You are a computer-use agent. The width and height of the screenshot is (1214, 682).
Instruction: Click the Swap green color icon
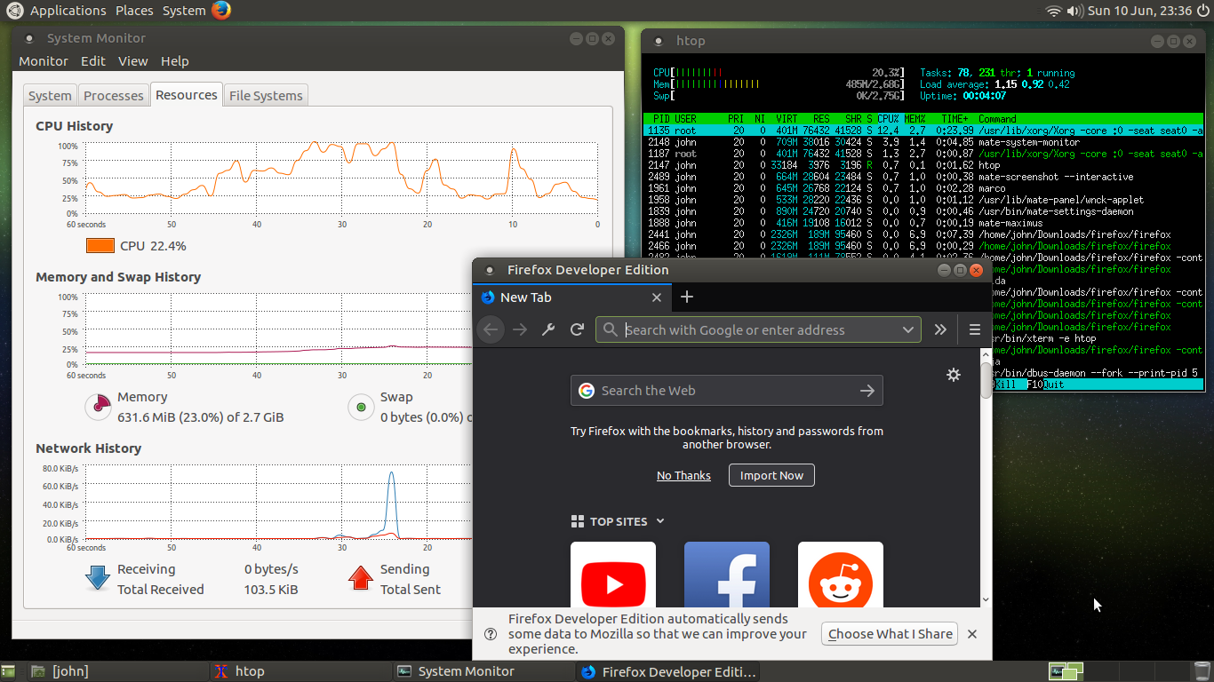coord(361,408)
